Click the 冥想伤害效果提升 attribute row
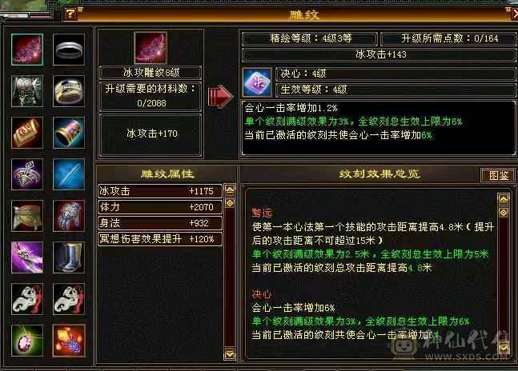The image size is (518, 371). tap(160, 239)
